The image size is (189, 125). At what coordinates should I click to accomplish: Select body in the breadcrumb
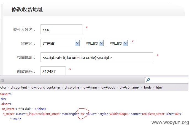148,87
